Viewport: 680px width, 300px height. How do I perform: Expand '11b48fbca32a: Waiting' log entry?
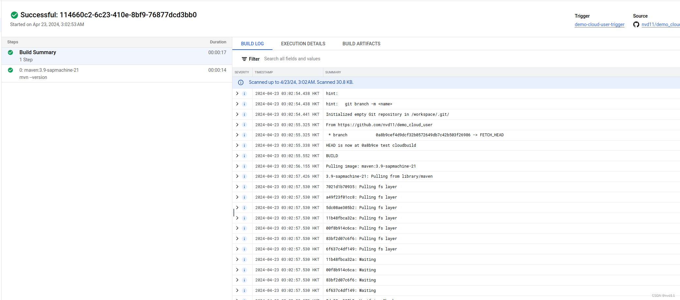[237, 260]
